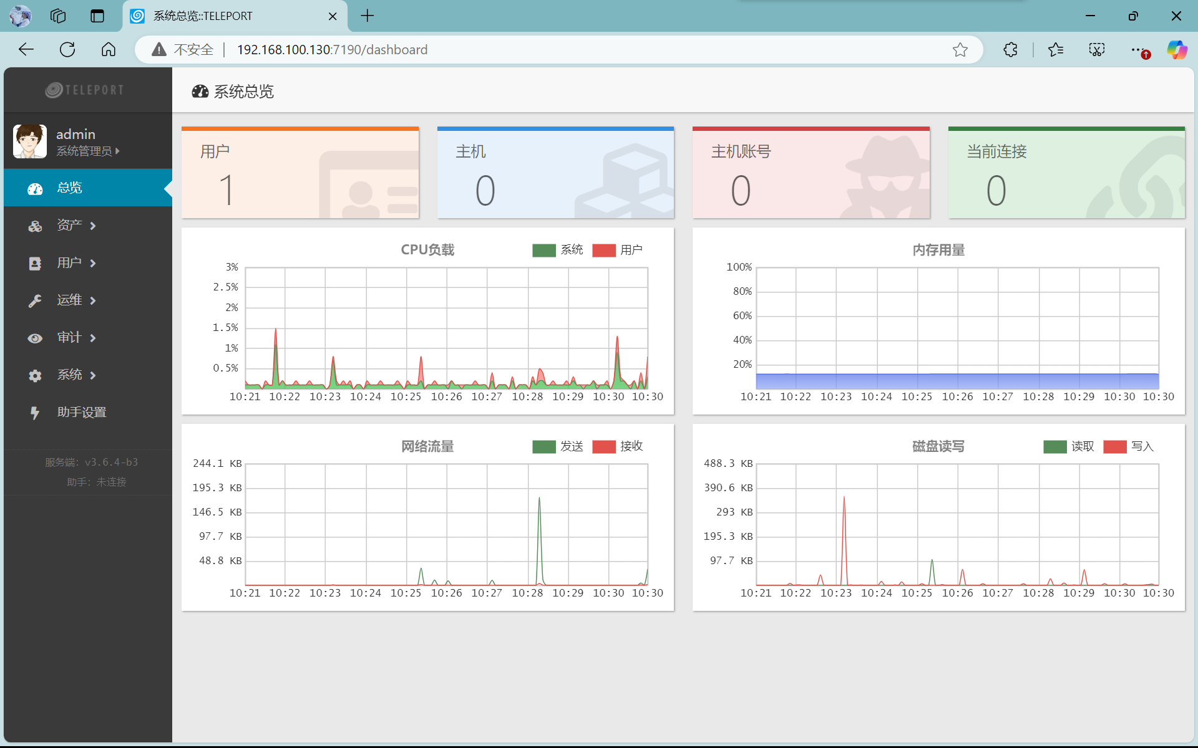Click the browser address bar URL
1198x748 pixels.
pos(332,50)
